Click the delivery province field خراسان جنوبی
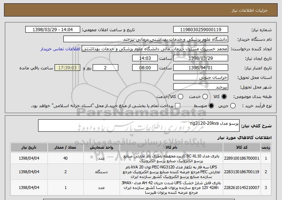The width and height of the screenshot is (282, 200). (201, 77)
